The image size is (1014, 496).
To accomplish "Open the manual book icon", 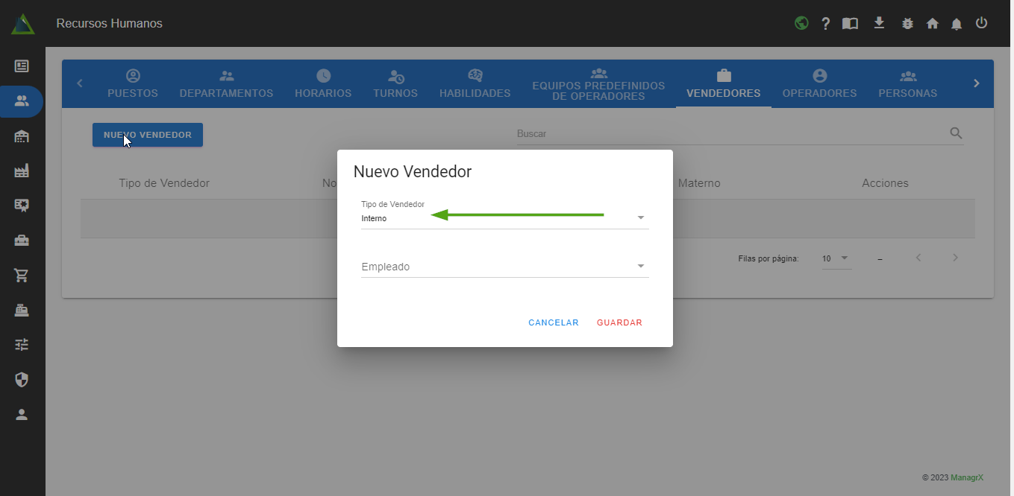I will pos(850,24).
